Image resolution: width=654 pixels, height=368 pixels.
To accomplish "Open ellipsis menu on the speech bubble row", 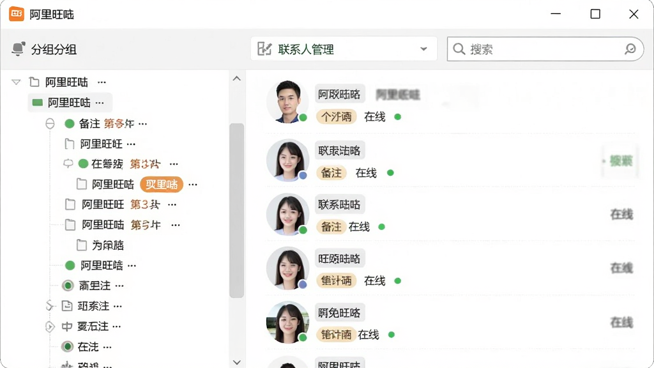I will [x=174, y=164].
